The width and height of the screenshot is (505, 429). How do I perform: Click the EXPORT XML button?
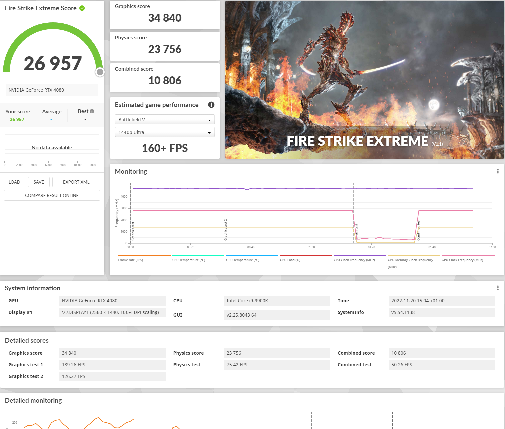[x=76, y=182]
